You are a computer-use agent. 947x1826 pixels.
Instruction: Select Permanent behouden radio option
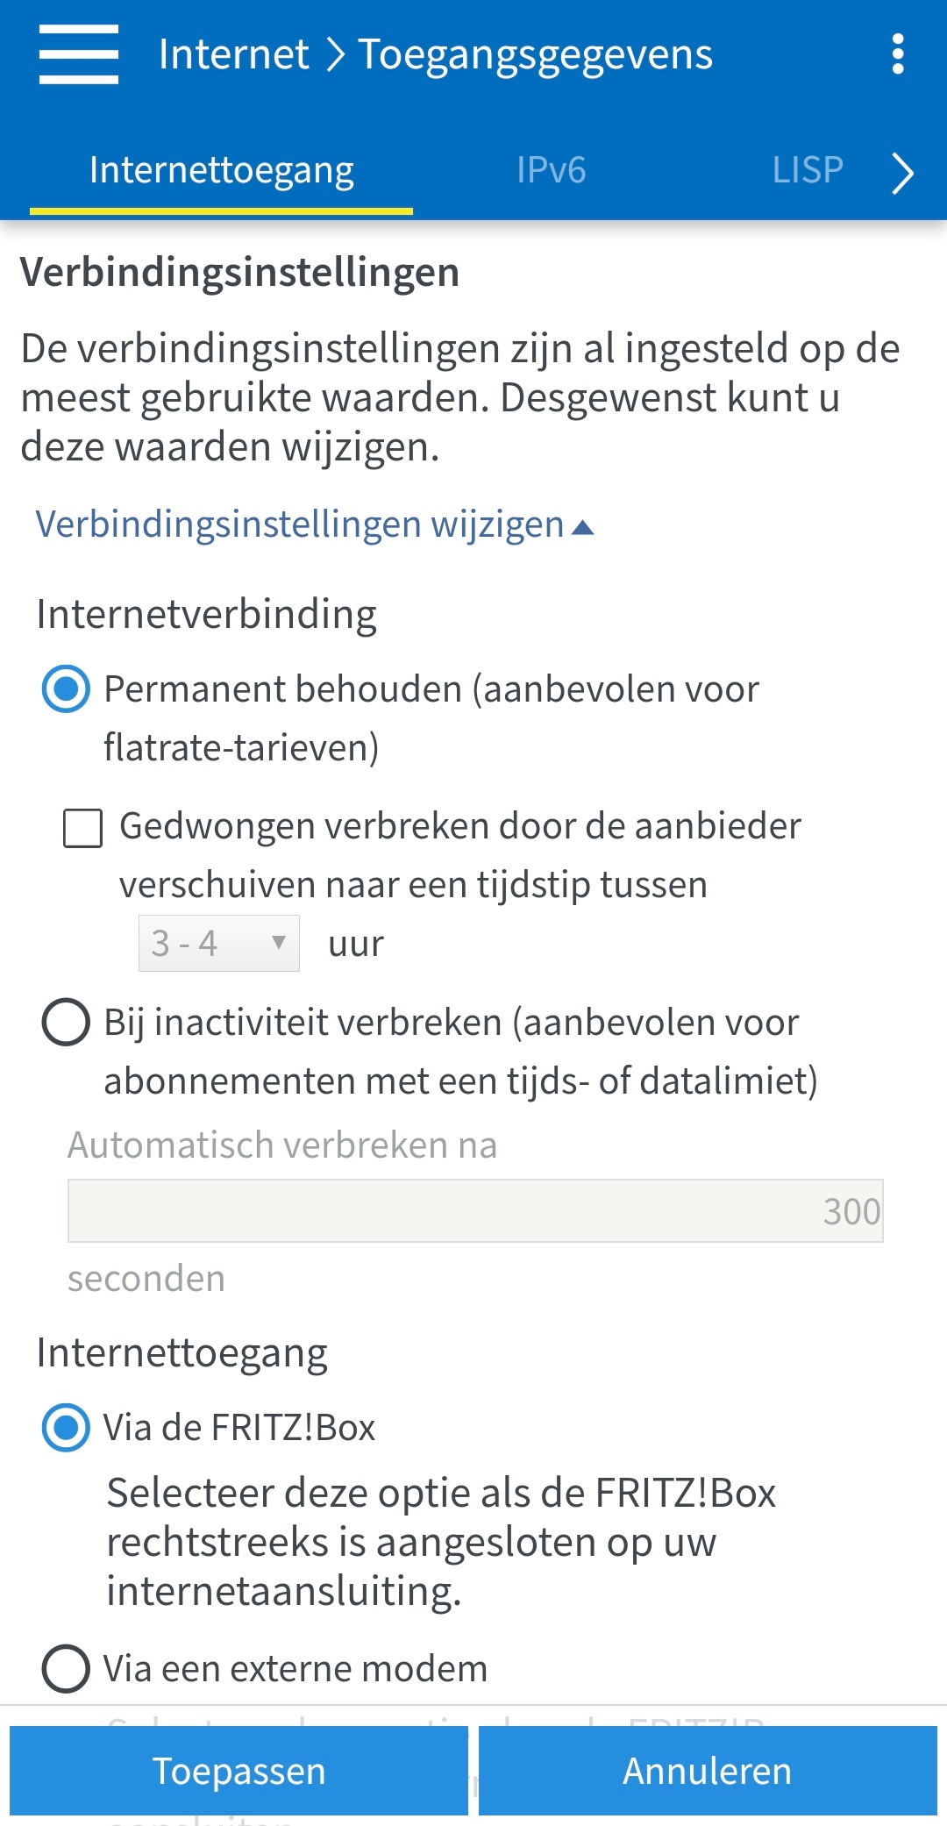tap(66, 689)
